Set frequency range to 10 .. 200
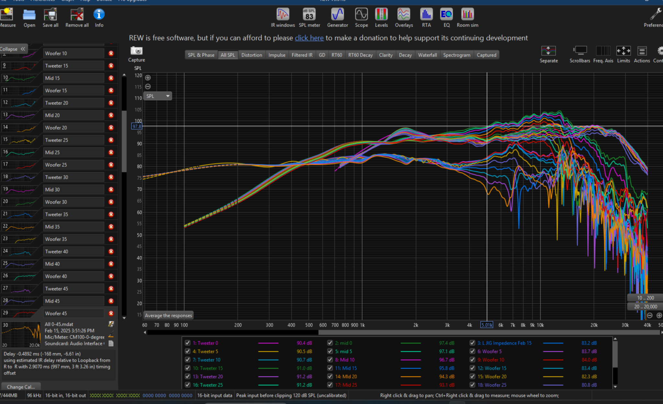This screenshot has width=663, height=404. pyautogui.click(x=645, y=298)
